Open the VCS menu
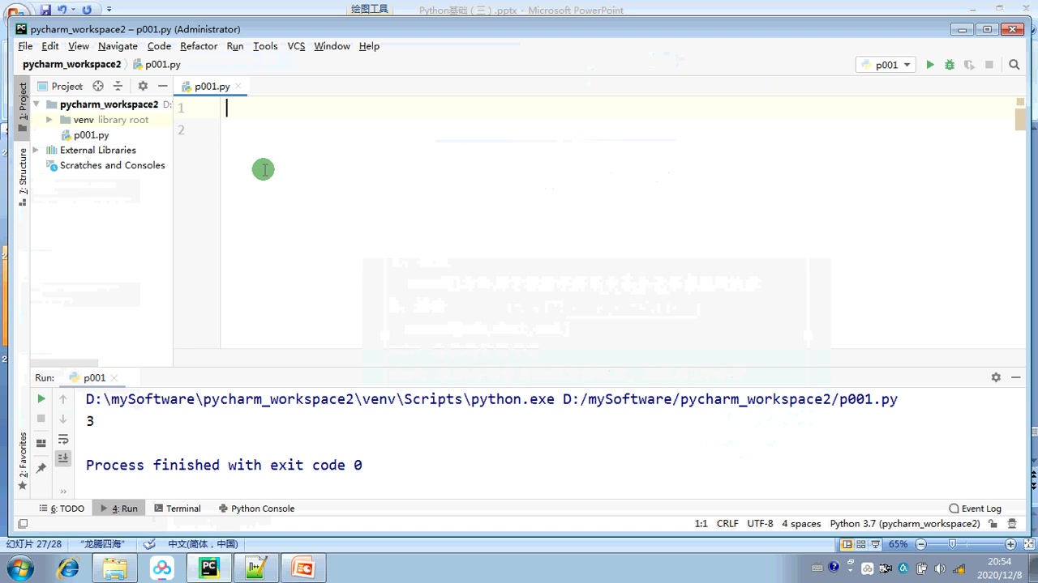Screen dimensions: 1038x583 (x=296, y=46)
